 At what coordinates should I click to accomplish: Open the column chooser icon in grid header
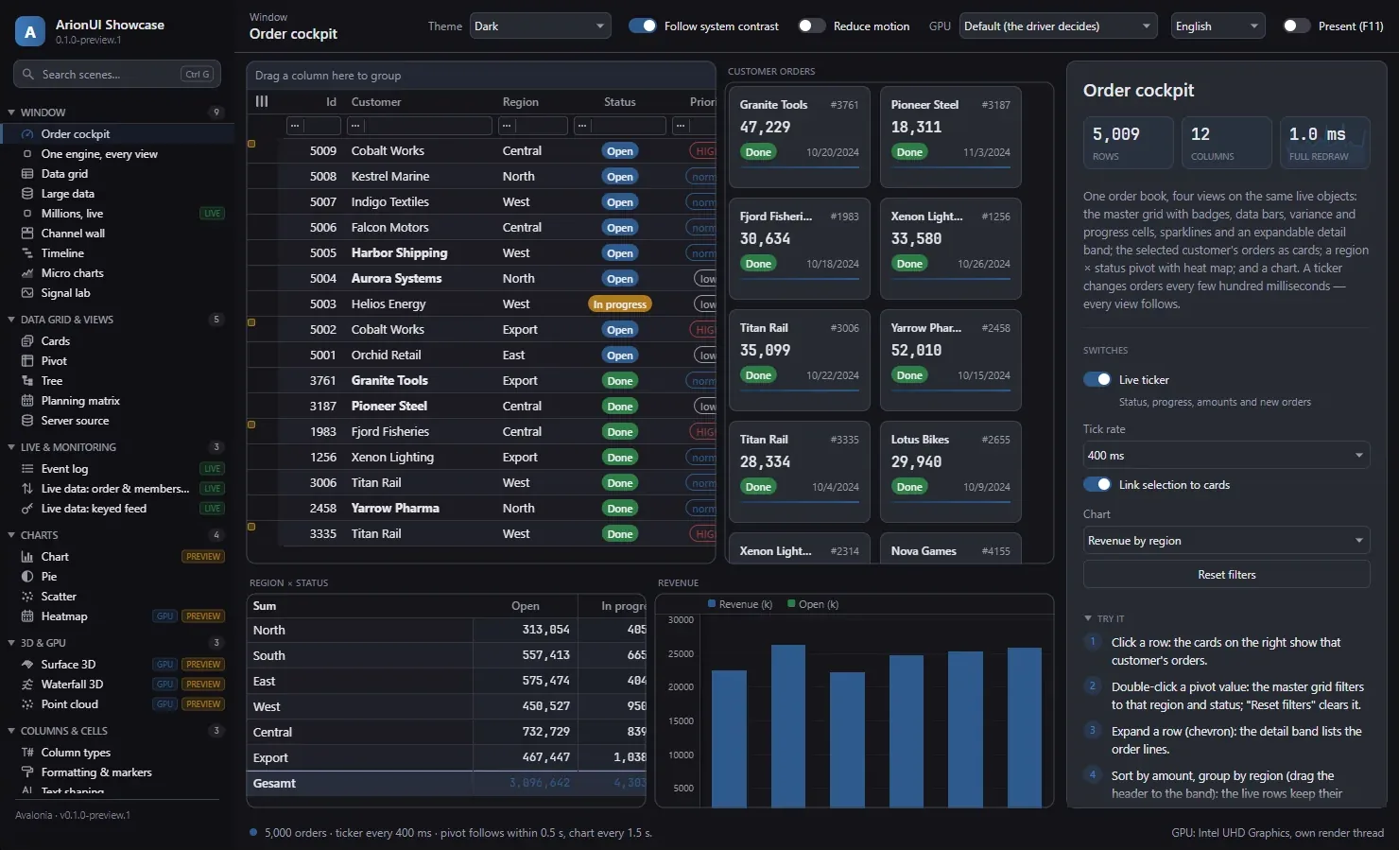pyautogui.click(x=262, y=101)
